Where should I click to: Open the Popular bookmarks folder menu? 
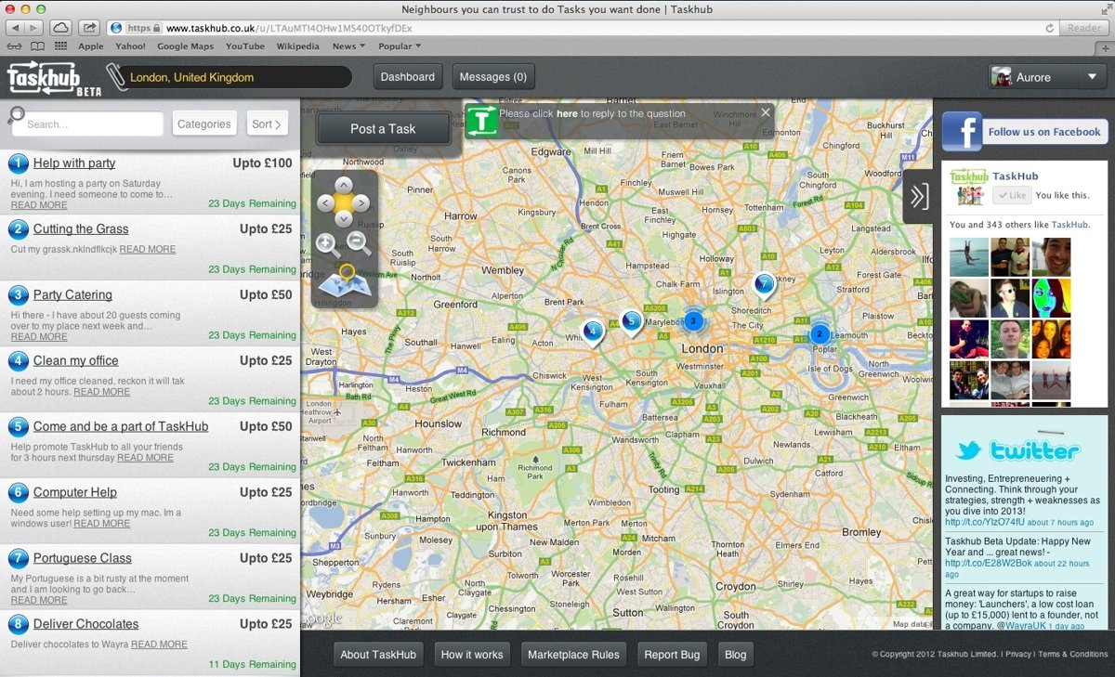pyautogui.click(x=400, y=46)
